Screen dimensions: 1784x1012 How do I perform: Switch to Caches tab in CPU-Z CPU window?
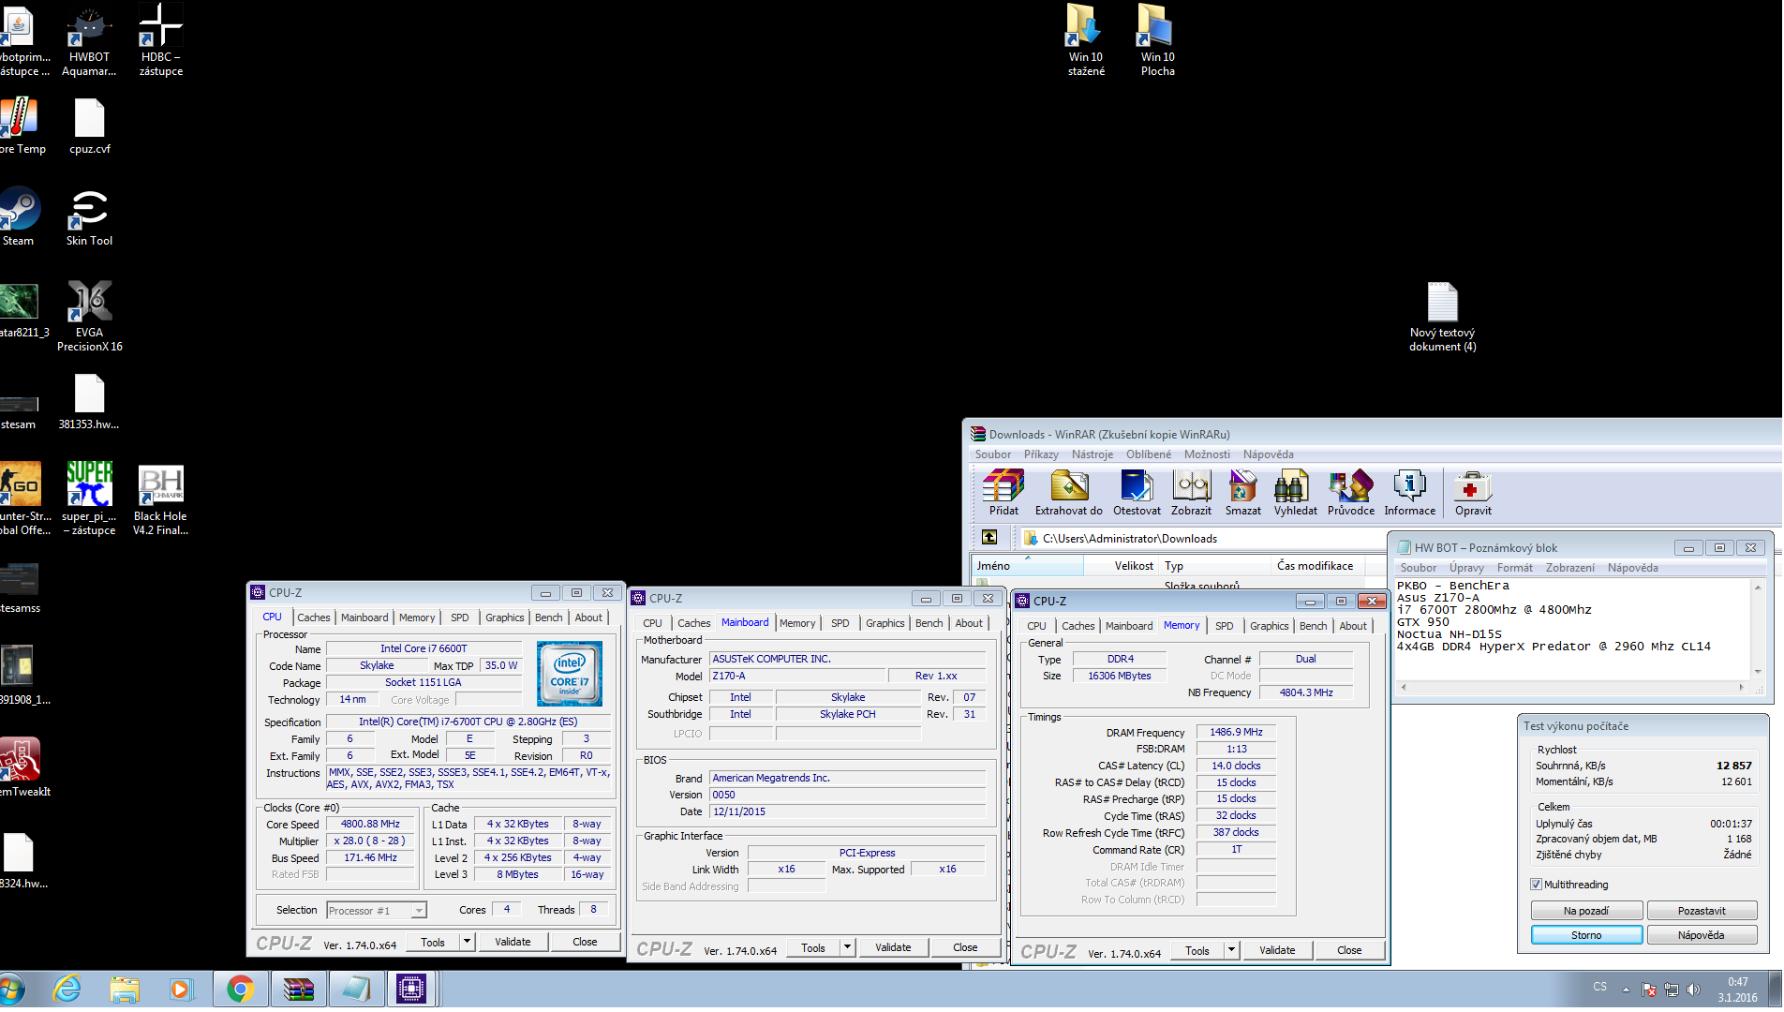313,618
